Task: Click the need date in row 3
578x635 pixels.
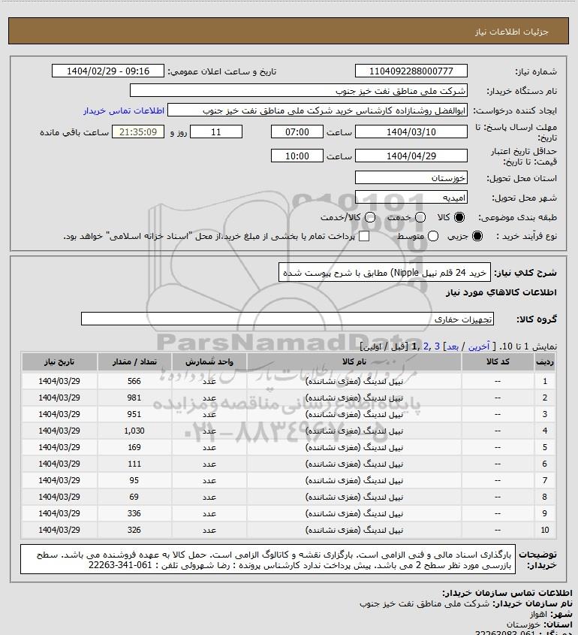Action: (59, 414)
